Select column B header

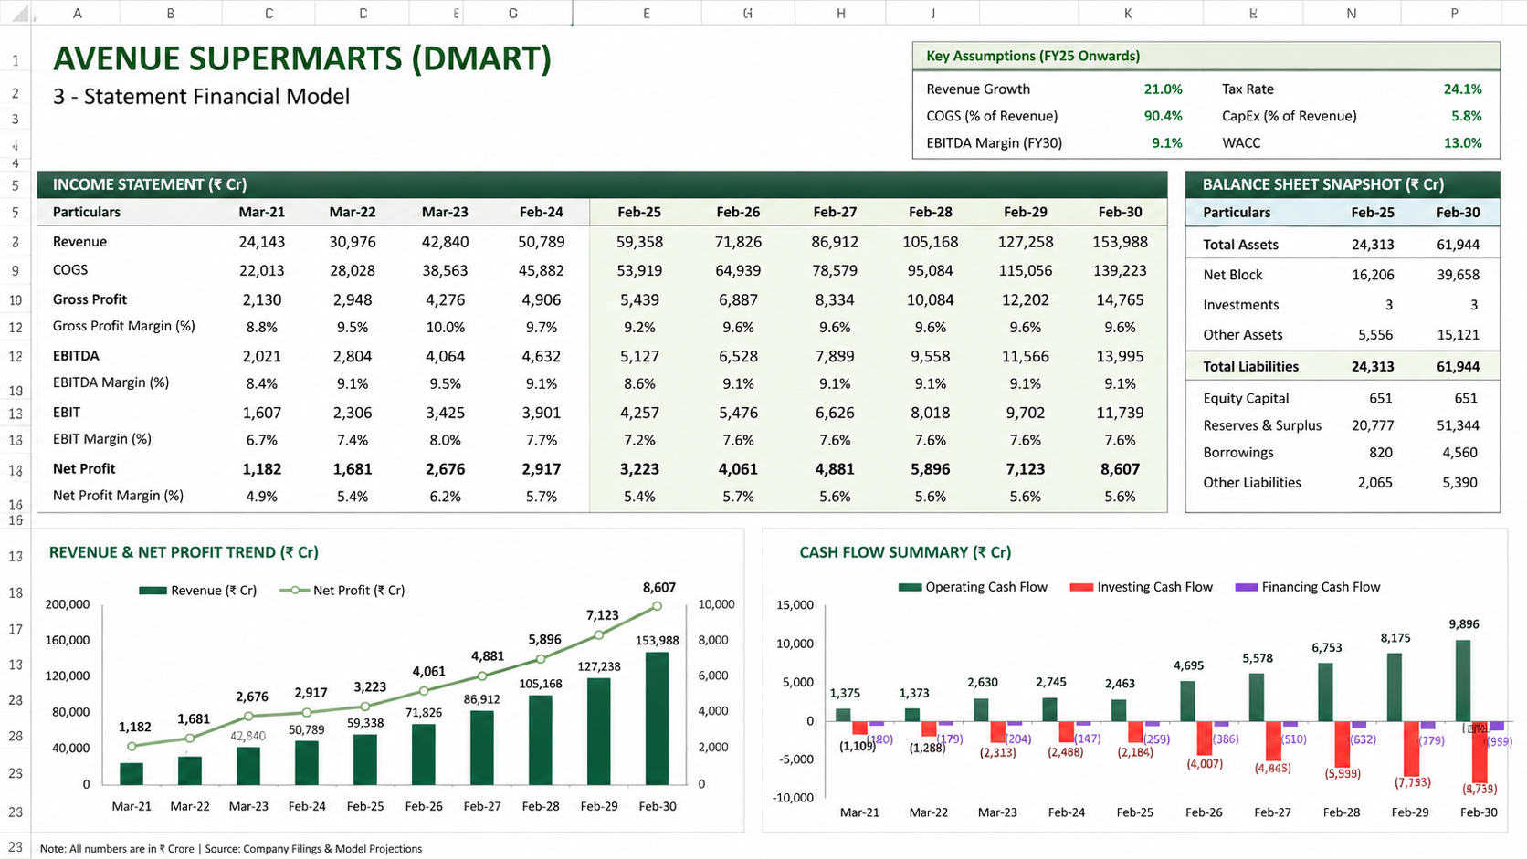171,13
